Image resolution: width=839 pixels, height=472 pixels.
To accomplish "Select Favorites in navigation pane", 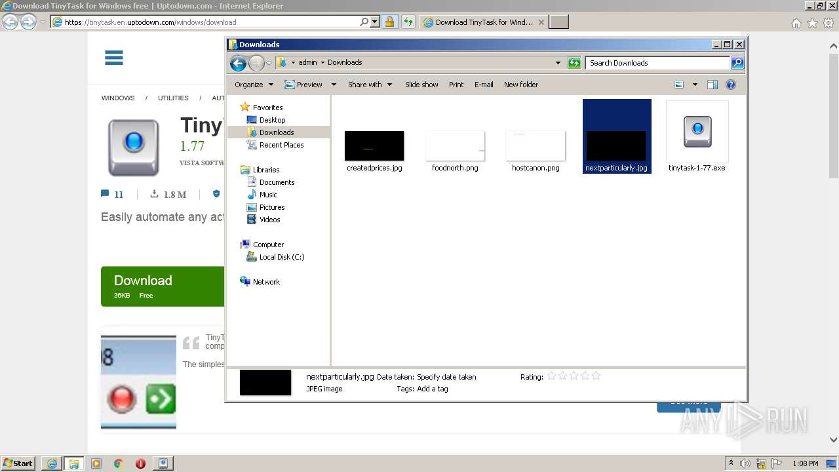I will tap(267, 108).
